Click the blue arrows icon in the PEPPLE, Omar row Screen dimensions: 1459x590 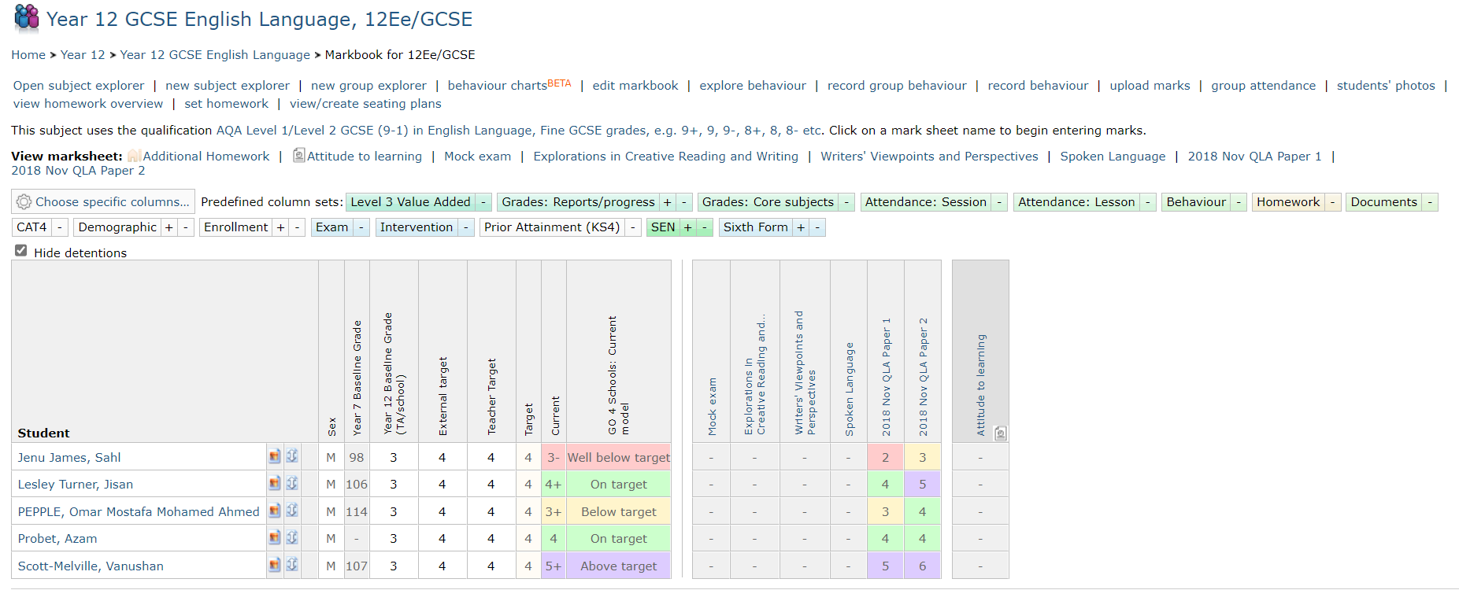(292, 511)
